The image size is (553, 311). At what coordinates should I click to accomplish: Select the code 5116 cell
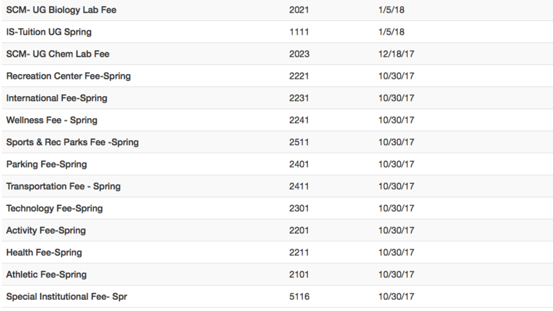click(x=298, y=296)
